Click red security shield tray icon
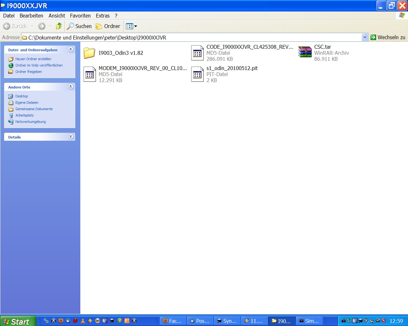The height and width of the screenshot is (326, 408). coord(383,321)
